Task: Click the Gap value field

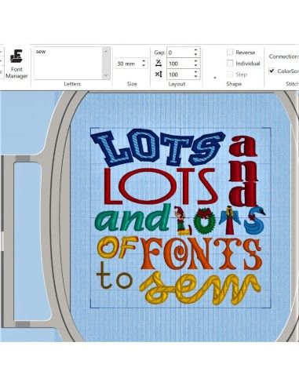Action: 180,53
